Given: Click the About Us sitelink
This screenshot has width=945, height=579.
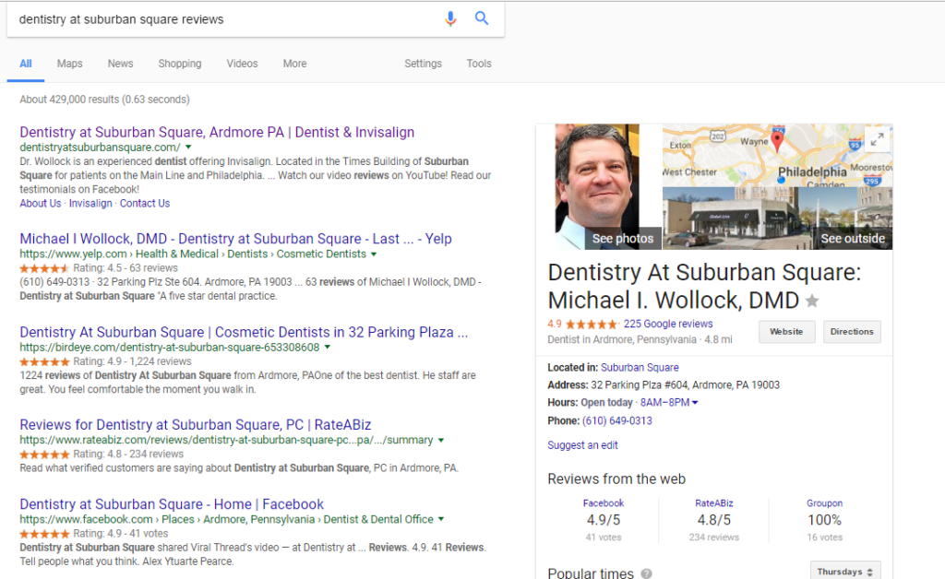Looking at the screenshot, I should (x=41, y=204).
